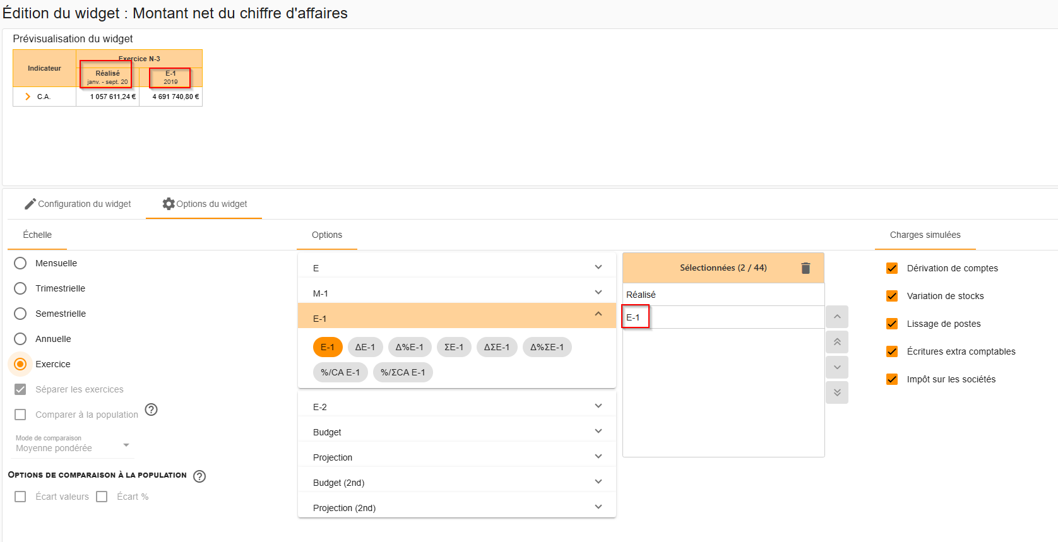This screenshot has width=1058, height=542.
Task: Switch to Configuration du widget tab
Action: coord(78,204)
